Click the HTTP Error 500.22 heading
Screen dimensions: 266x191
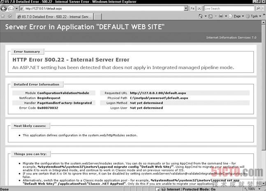[x=71, y=60]
